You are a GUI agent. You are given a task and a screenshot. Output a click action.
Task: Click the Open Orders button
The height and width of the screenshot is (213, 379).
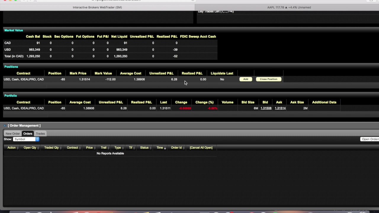pyautogui.click(x=370, y=139)
